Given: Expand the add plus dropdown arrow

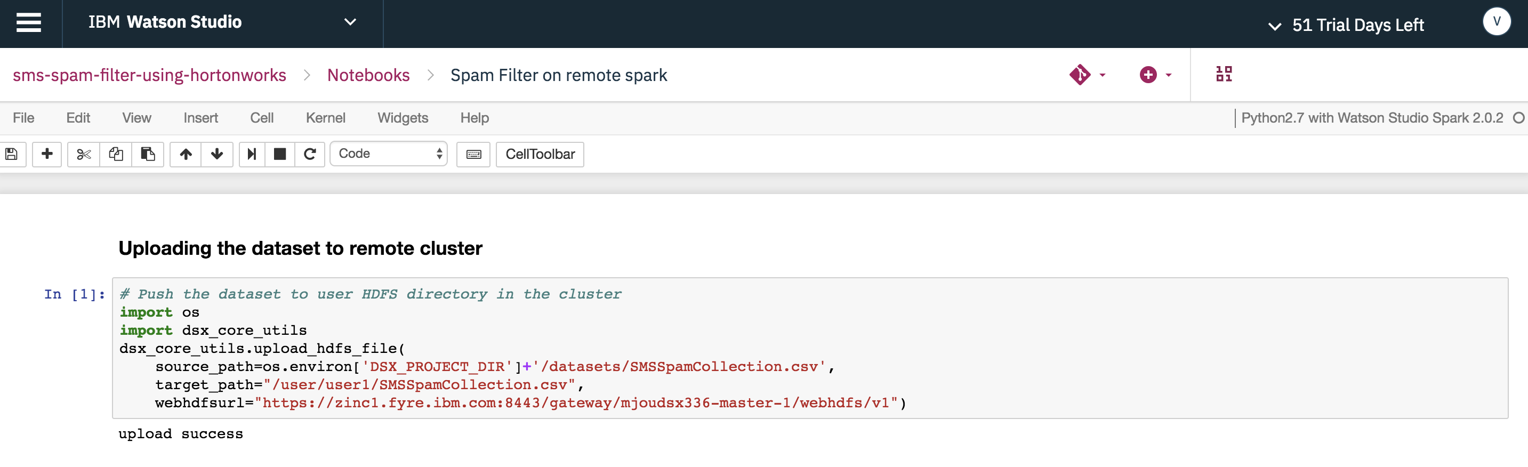Looking at the screenshot, I should (x=1169, y=75).
